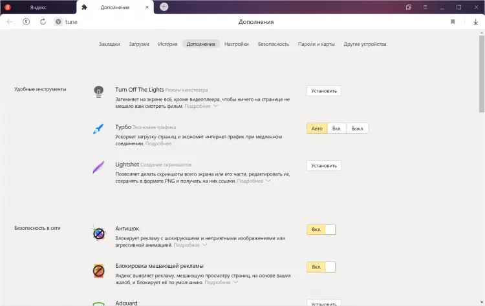Click the Turbo rocket icon

point(98,129)
